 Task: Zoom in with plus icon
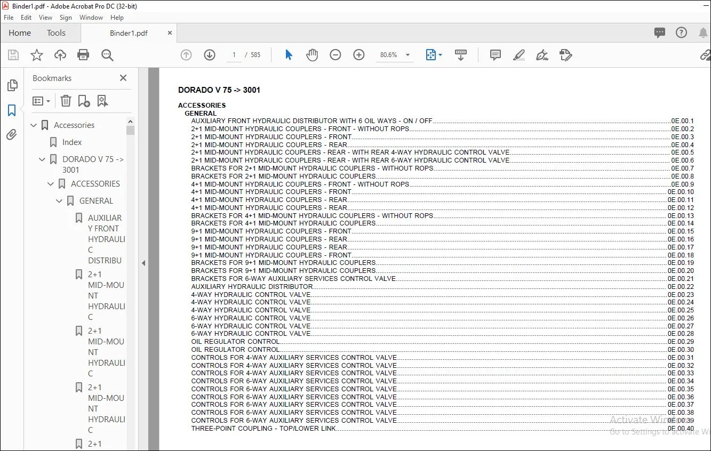[x=359, y=55]
